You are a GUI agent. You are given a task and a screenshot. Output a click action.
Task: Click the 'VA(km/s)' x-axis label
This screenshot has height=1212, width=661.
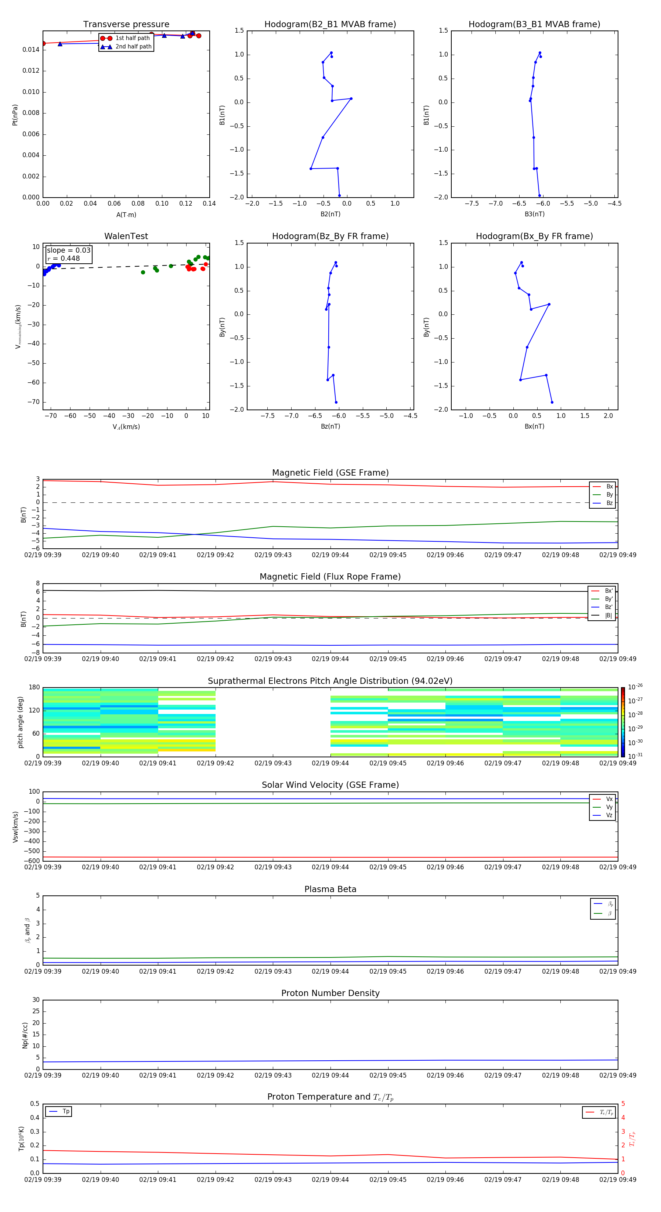point(126,427)
